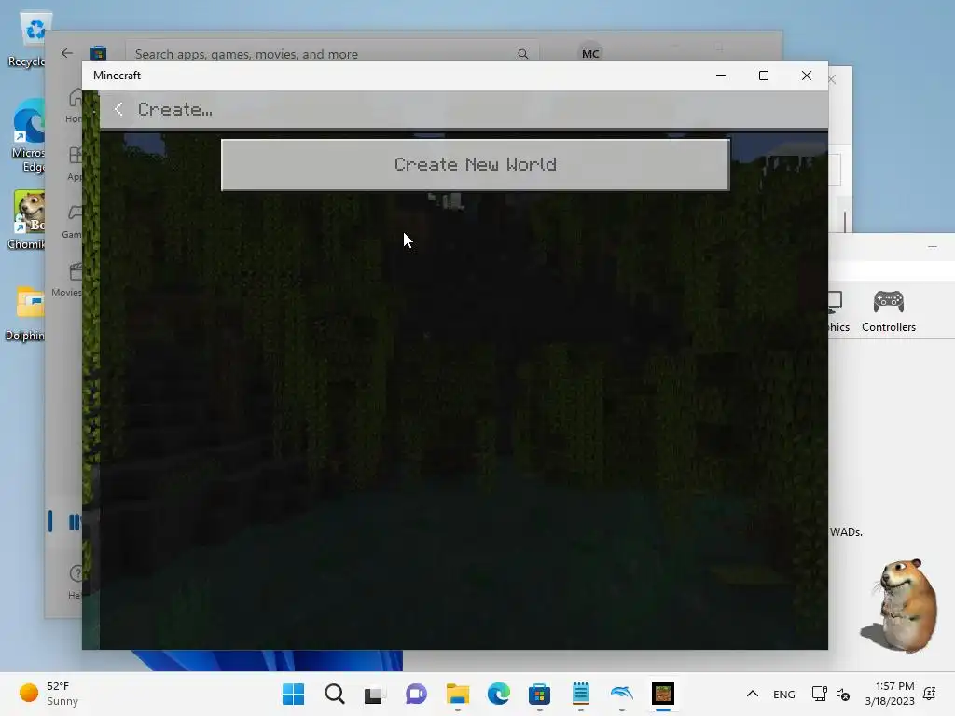Click ENG language indicator
Image resolution: width=955 pixels, height=716 pixels.
(783, 694)
